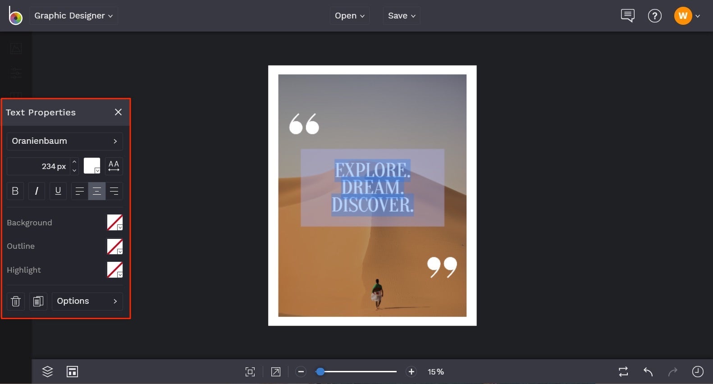Toggle italic formatting
Screen dimensions: 713x384
(37, 191)
